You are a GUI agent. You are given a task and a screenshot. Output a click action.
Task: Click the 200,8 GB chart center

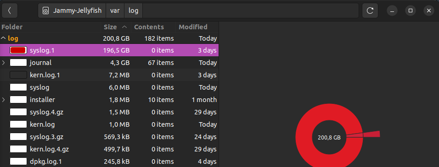click(x=329, y=138)
